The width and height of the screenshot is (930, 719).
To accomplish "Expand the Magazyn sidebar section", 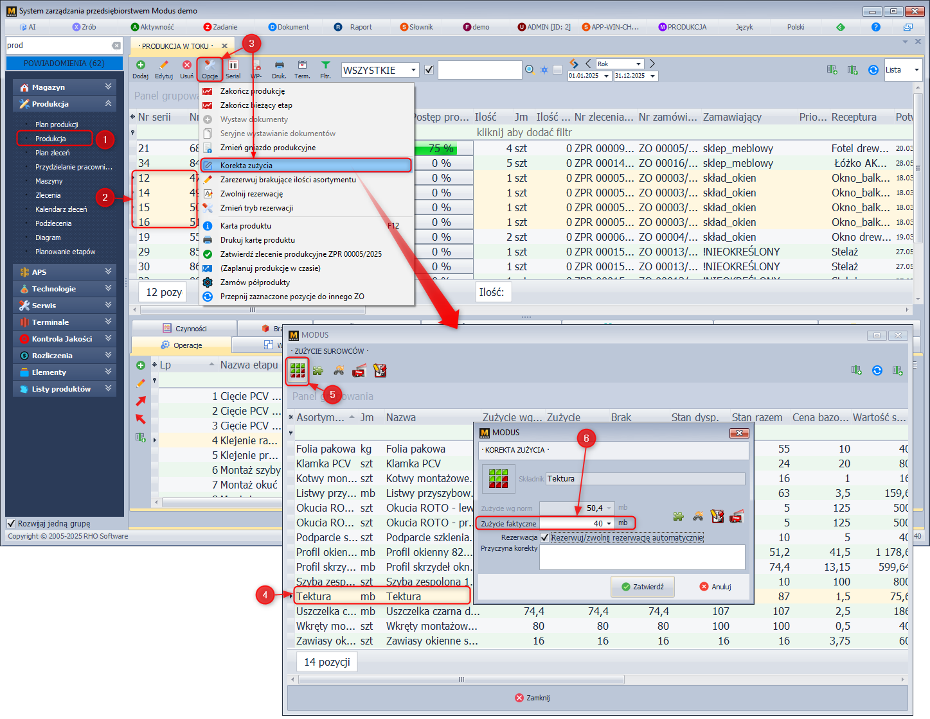I will tap(64, 87).
